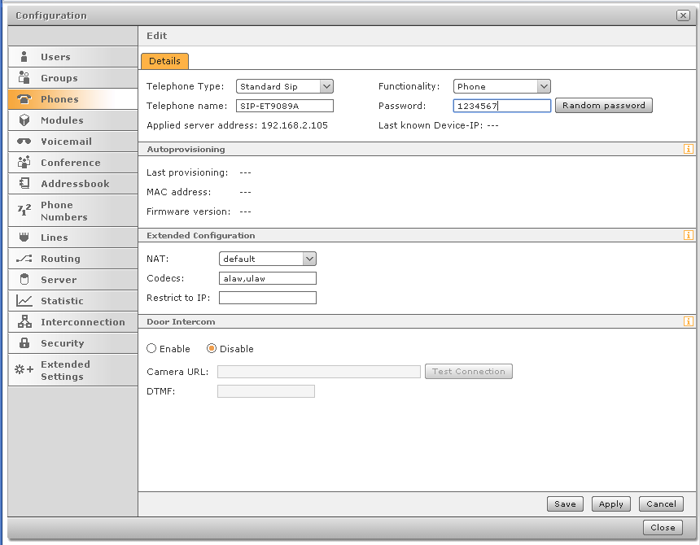
Task: Click the disabled Test Connection button
Action: click(468, 372)
